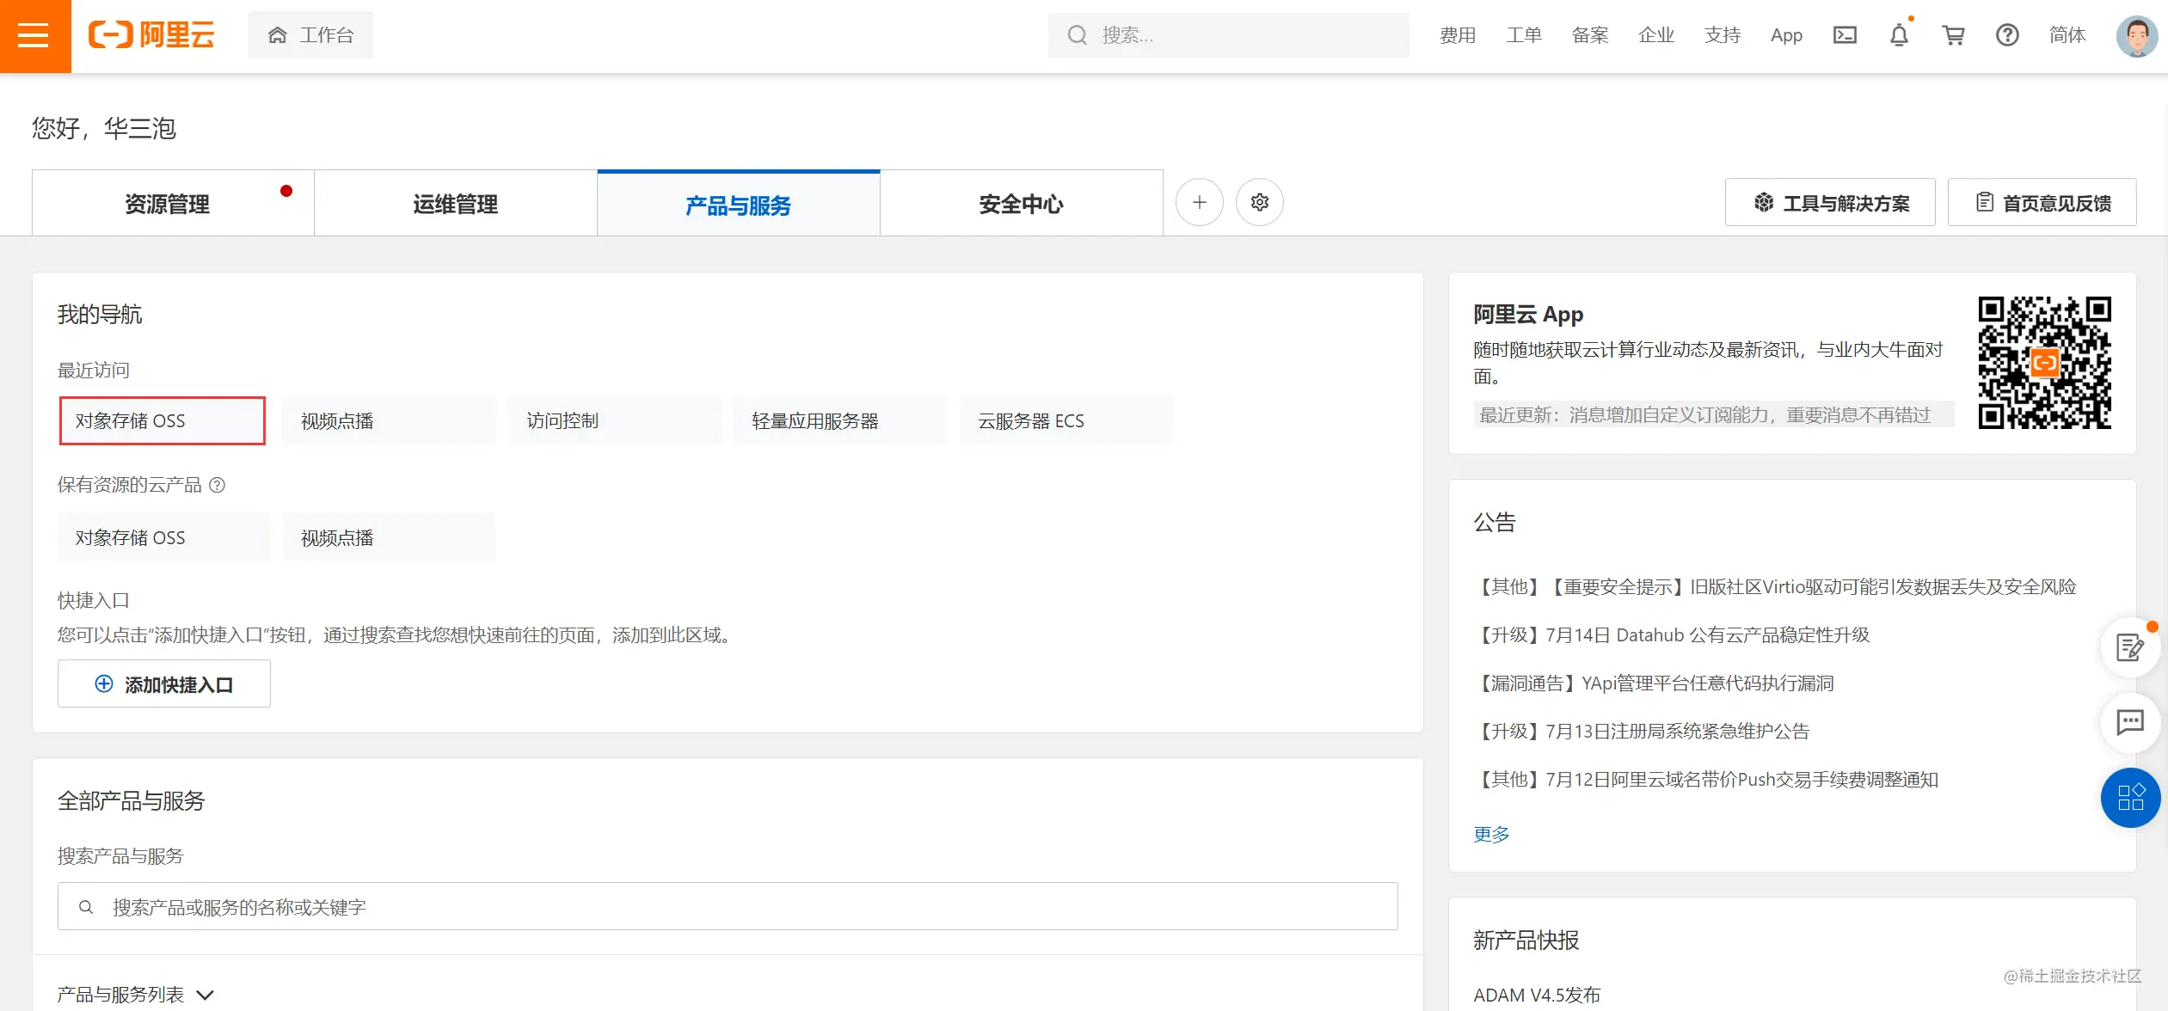Viewport: 2168px width, 1011px height.
Task: Switch to the 安全中心 tab
Action: (1022, 203)
